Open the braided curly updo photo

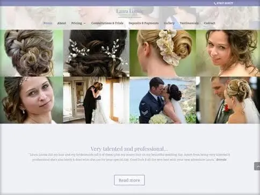(x=32, y=53)
